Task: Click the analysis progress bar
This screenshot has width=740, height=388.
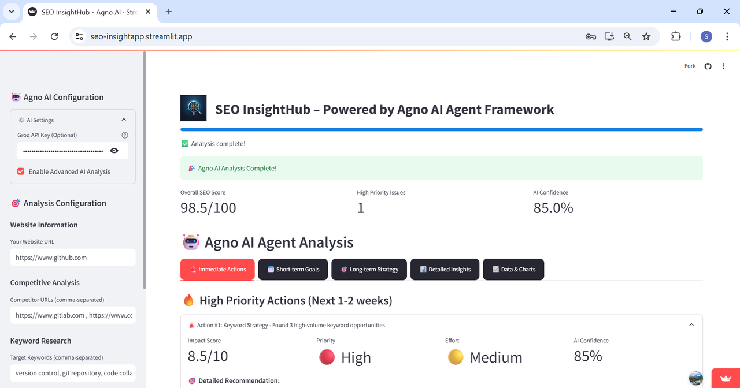Action: [442, 130]
